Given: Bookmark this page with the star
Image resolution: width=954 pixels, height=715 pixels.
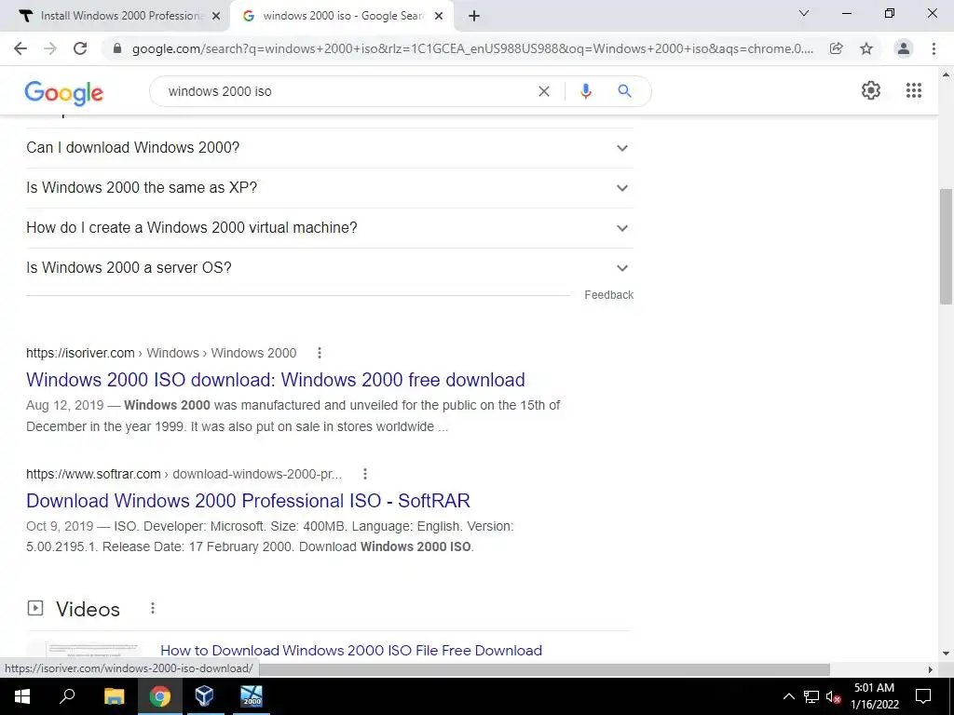Looking at the screenshot, I should [866, 48].
